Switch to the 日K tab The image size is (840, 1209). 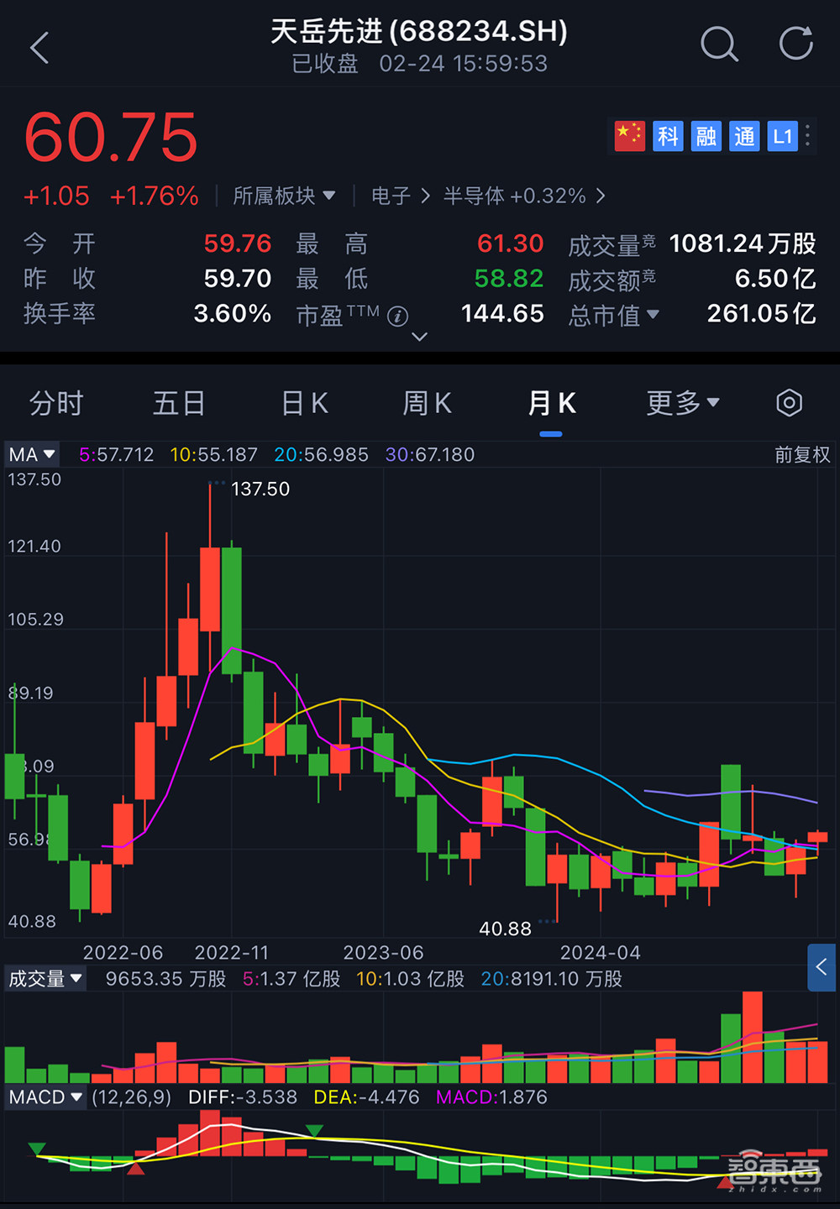click(x=304, y=403)
